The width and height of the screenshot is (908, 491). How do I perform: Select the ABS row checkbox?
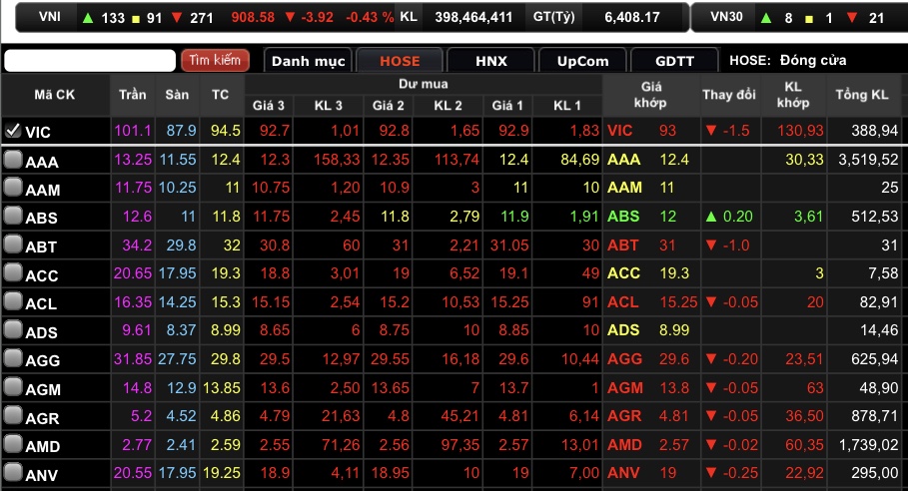pos(13,217)
